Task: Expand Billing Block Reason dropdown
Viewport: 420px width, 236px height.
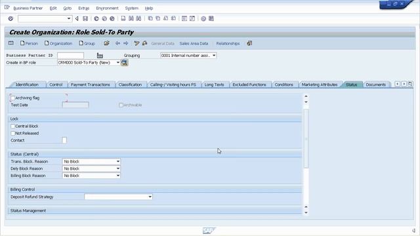Action: pos(118,176)
